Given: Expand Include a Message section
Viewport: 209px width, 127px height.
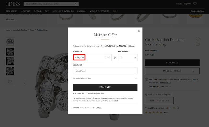Looking at the screenshot, I should [x=105, y=78].
